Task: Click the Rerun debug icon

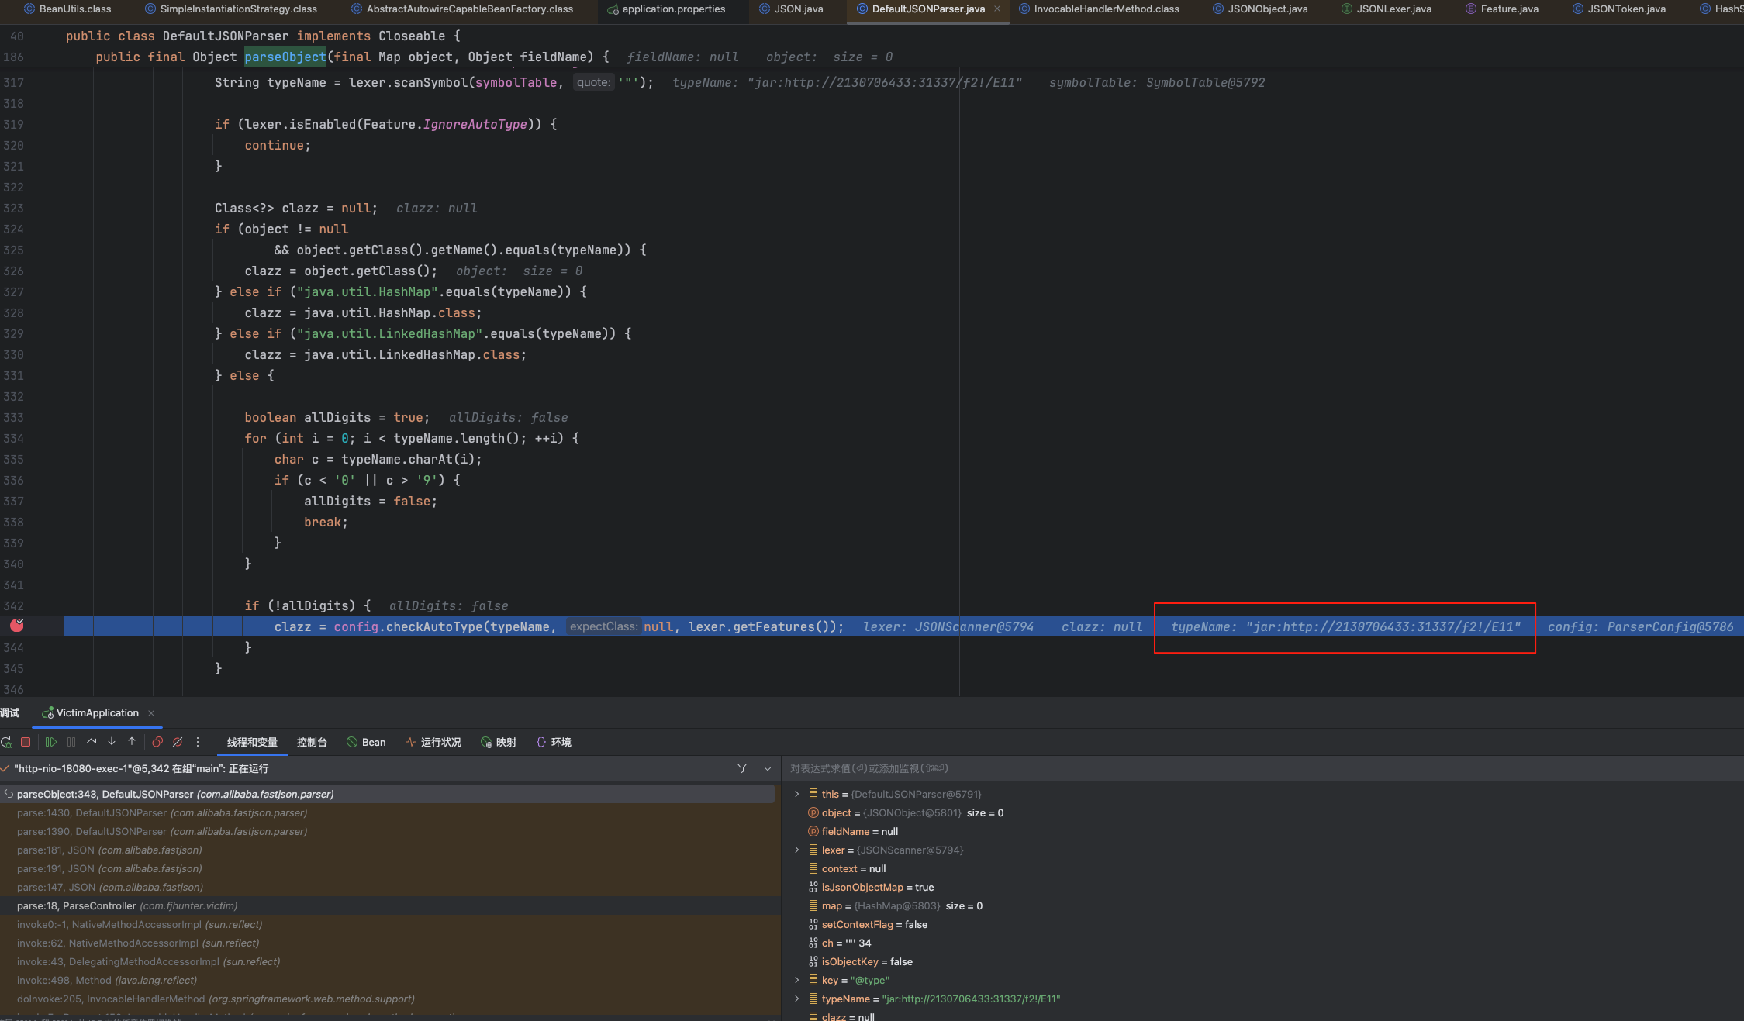Action: pos(6,742)
